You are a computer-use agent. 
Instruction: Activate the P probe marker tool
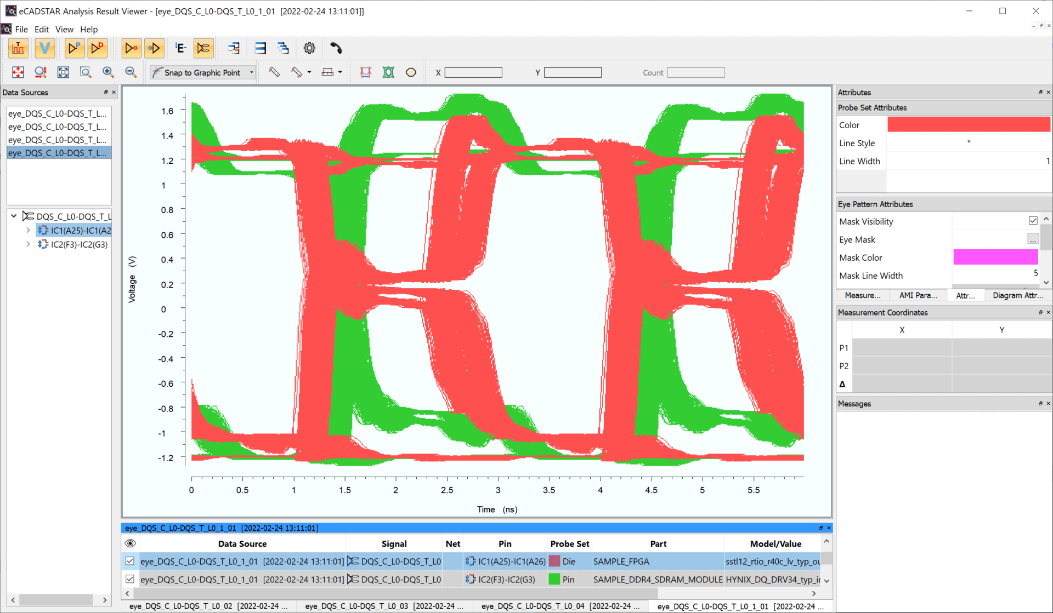point(75,48)
